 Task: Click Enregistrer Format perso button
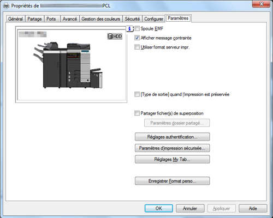(x=172, y=181)
